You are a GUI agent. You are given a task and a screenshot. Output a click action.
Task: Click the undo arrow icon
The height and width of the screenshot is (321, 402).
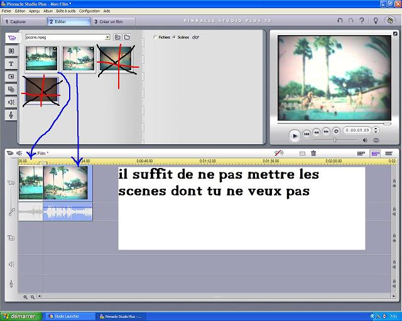[x=340, y=21]
